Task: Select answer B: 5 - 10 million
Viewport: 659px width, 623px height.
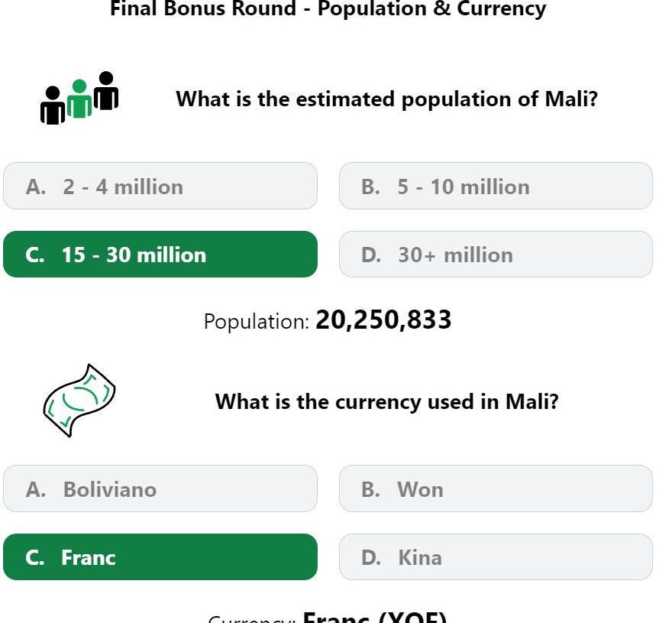Action: 496,186
